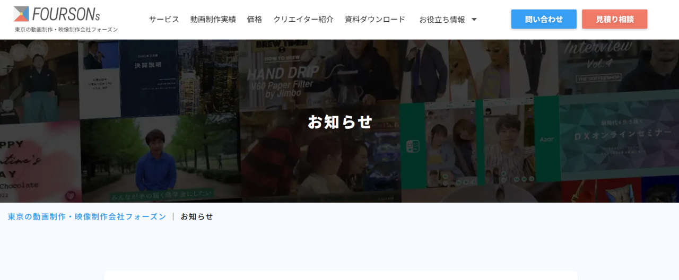Select クリエイター紹介 in the navigation bar
Image resolution: width=679 pixels, height=280 pixels.
303,19
